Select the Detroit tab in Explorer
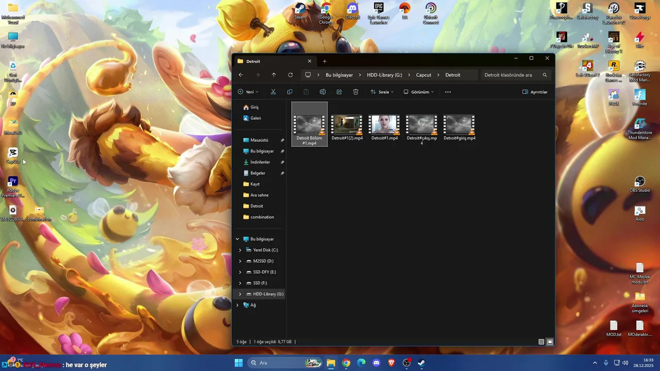 click(x=274, y=61)
